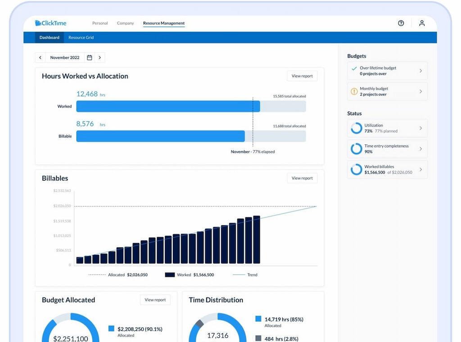Click the Trend legend entry
461x342 pixels.
click(x=245, y=274)
